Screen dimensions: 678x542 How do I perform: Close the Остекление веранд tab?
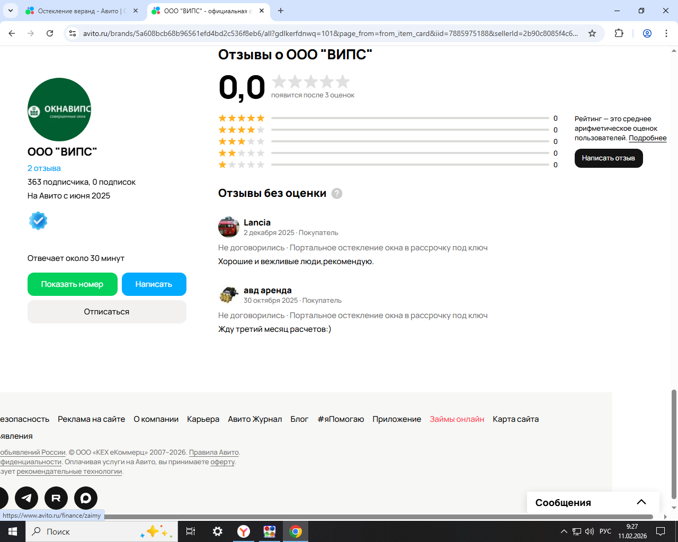tap(136, 11)
